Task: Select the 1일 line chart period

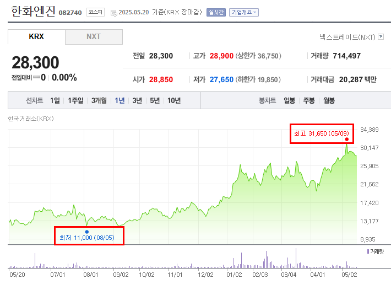Action: (55, 100)
